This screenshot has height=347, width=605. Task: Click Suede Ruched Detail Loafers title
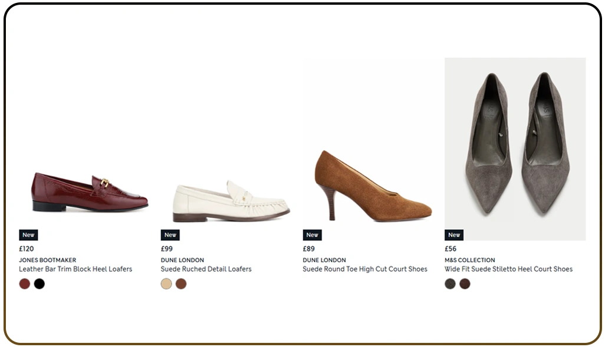(x=206, y=269)
